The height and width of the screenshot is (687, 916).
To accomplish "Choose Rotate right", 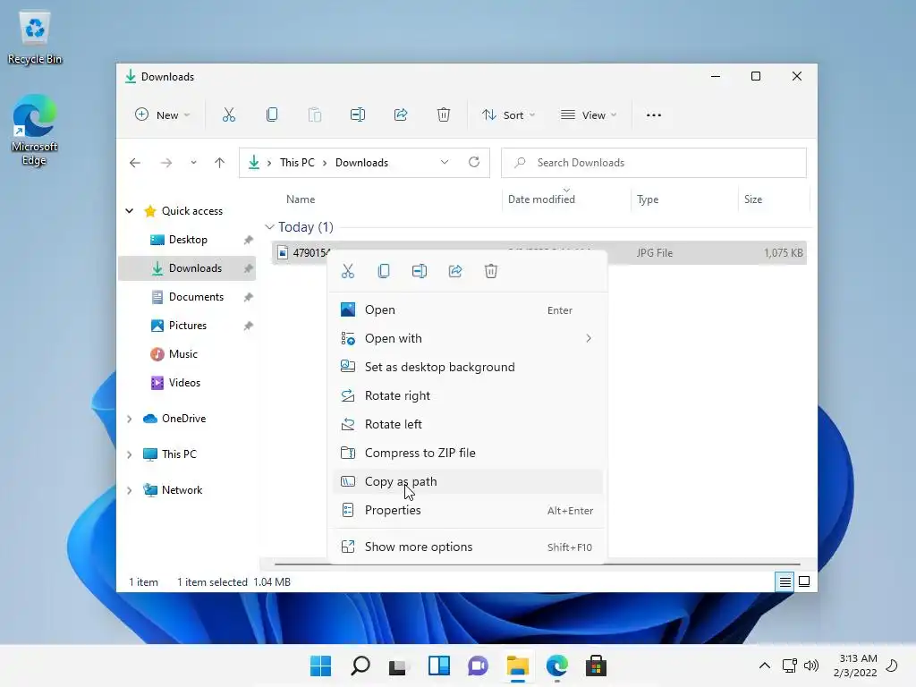I will click(x=467, y=395).
